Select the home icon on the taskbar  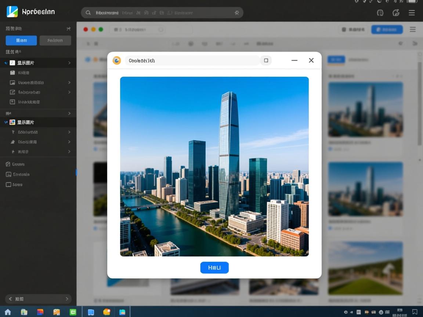pyautogui.click(x=7, y=311)
